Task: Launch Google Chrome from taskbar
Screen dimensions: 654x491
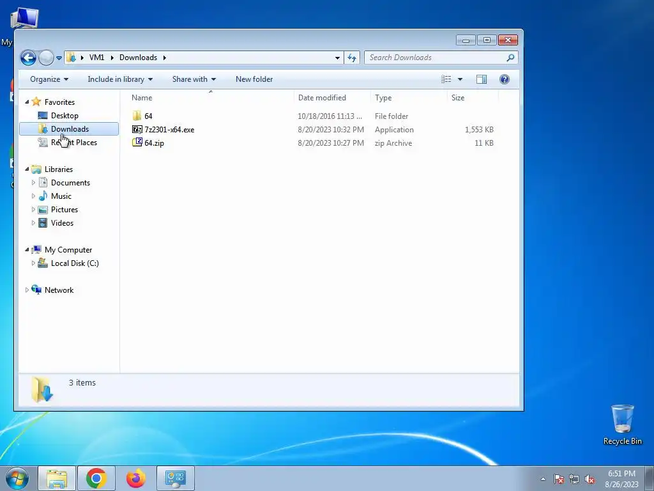Action: [96, 478]
